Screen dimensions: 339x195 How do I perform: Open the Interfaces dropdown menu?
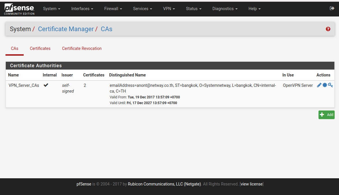point(82,9)
